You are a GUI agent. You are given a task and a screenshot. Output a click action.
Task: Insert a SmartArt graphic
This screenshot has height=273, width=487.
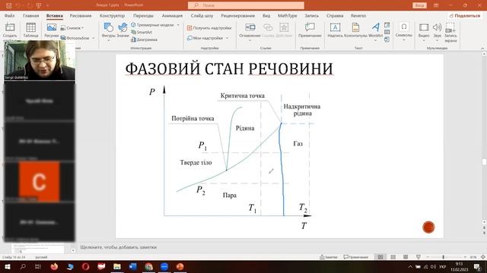coord(142,32)
